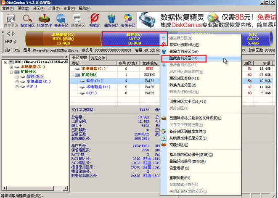Select the 格式化 format toolbar icon
278x198 pixels.
[x=95, y=20]
